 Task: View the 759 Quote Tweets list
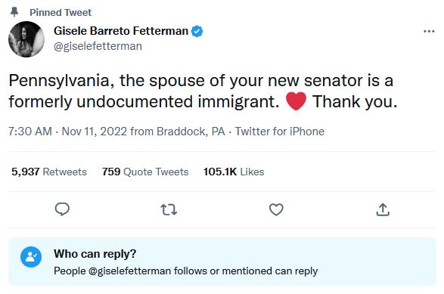point(145,172)
